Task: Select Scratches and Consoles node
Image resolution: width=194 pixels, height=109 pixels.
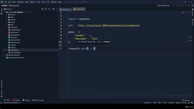Action: [15, 58]
